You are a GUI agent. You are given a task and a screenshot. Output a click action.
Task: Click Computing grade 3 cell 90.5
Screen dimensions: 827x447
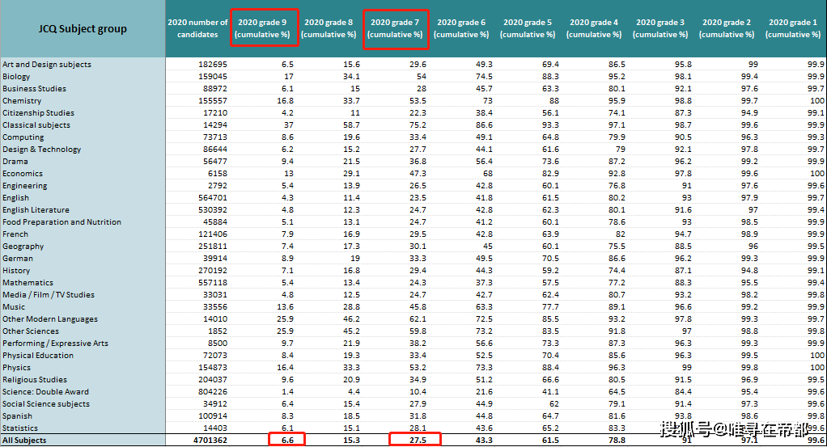coord(683,137)
